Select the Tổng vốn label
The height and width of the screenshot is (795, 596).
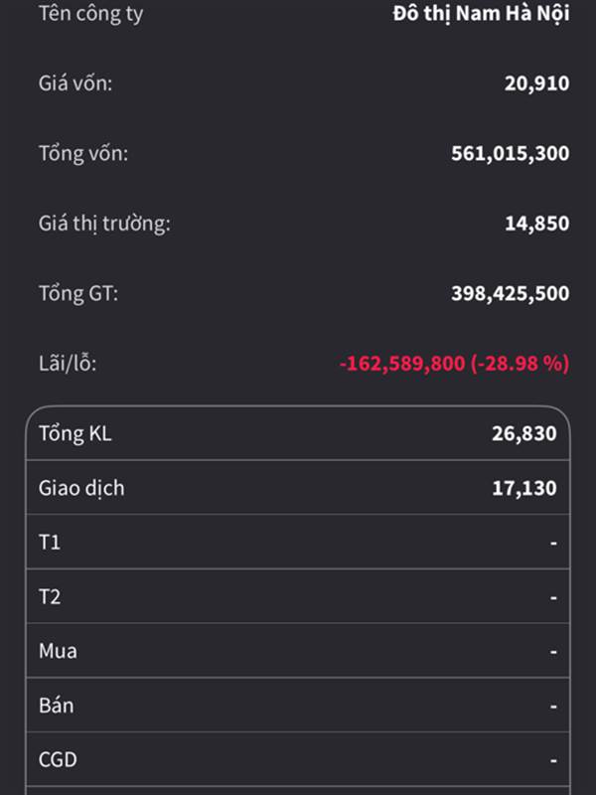click(x=83, y=154)
